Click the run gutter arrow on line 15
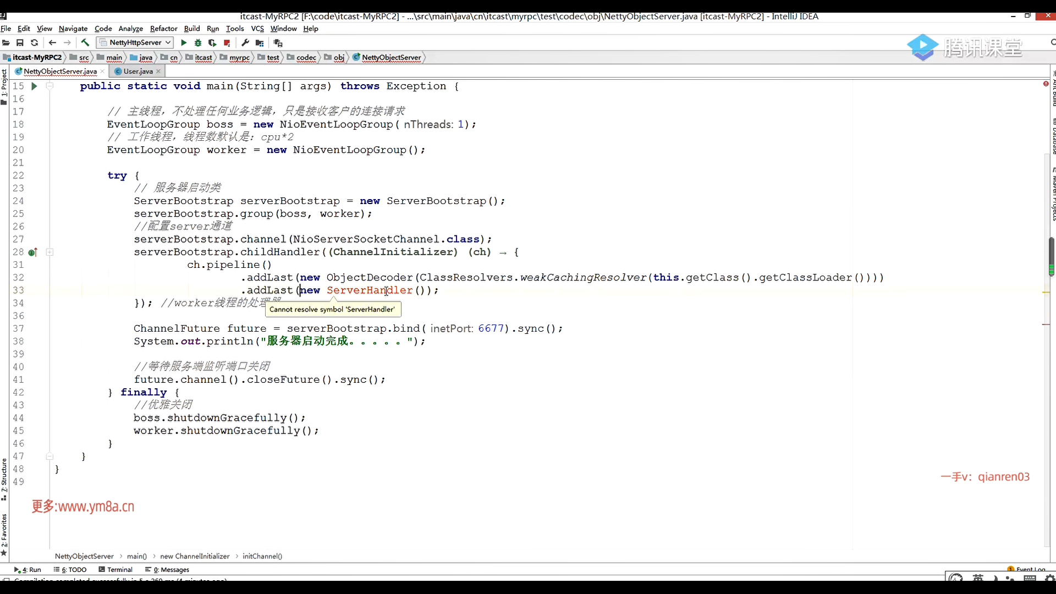This screenshot has width=1056, height=594. (x=34, y=86)
